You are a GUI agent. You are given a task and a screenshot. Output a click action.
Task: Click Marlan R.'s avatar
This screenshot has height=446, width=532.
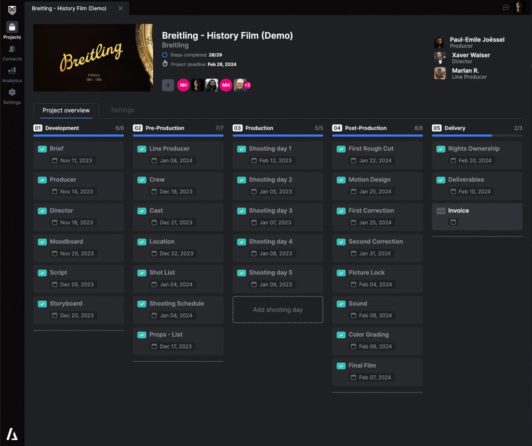[440, 73]
